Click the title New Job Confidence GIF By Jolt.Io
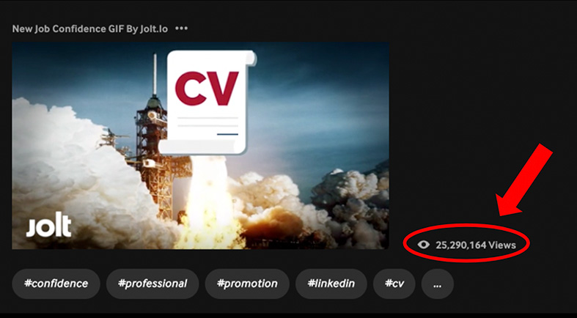Viewport: 577px width, 318px height. tap(89, 29)
